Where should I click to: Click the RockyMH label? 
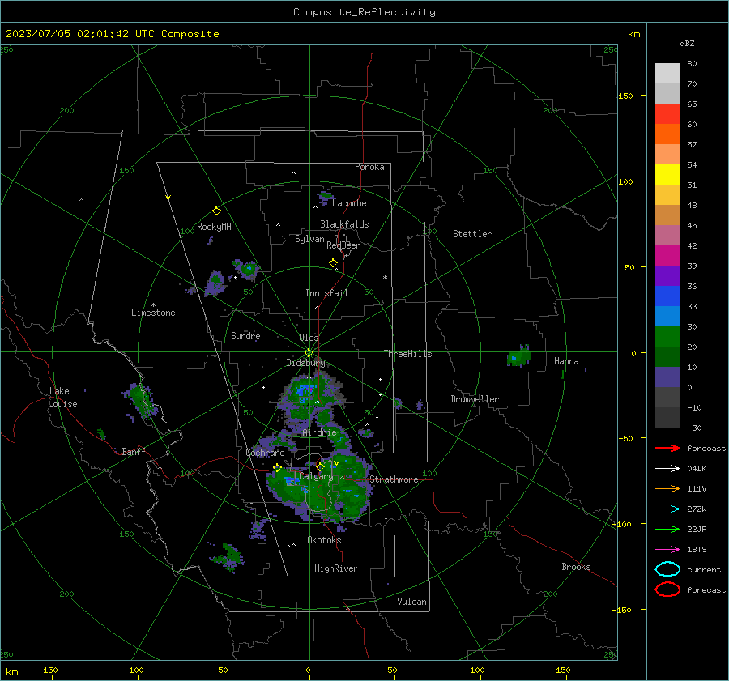214,227
